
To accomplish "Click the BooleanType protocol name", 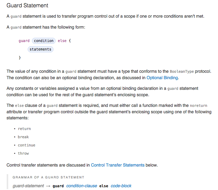I will pos(182,72).
